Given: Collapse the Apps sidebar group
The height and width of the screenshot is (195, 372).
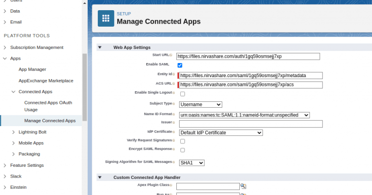Looking at the screenshot, I should 5,58.
